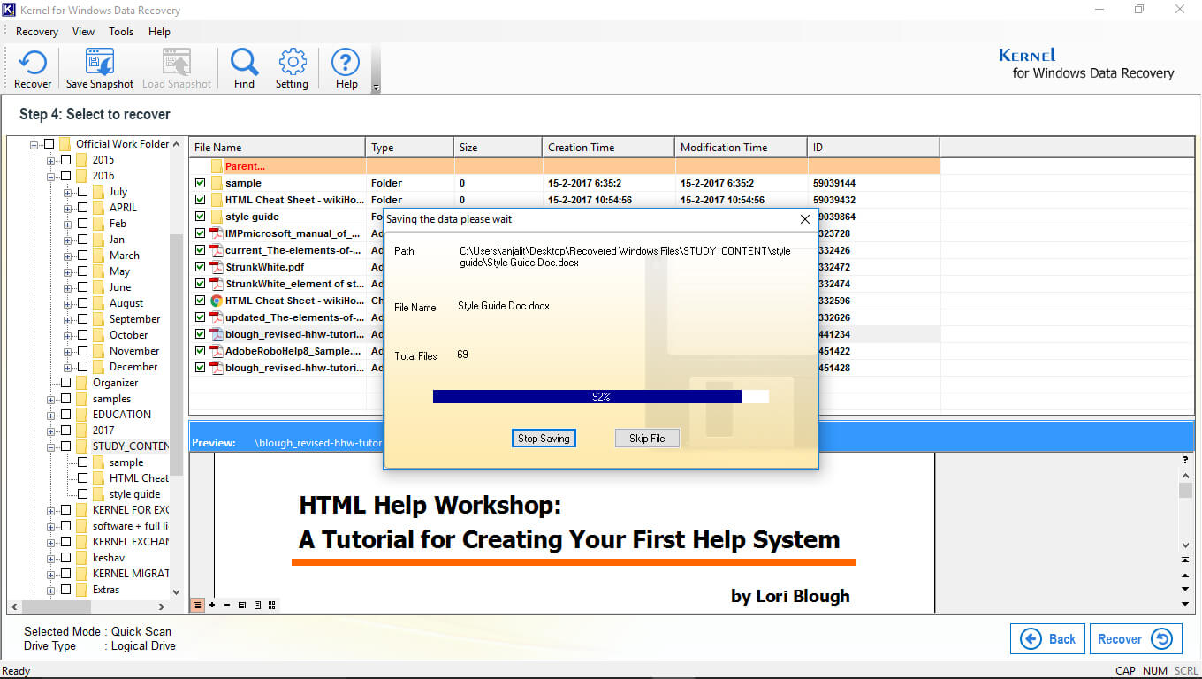
Task: Zoom out the preview with the minus icon
Action: pyautogui.click(x=225, y=605)
